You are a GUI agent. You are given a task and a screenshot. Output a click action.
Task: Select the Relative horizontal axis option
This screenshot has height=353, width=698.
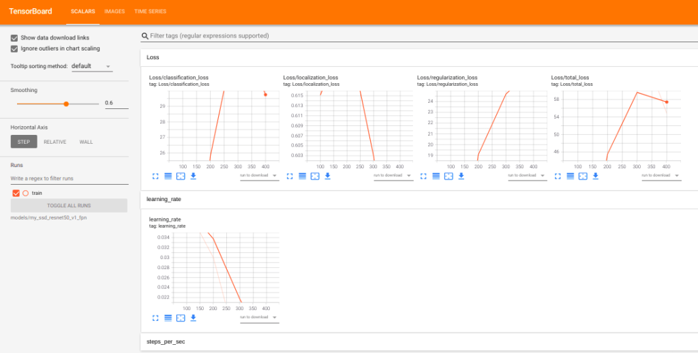55,142
